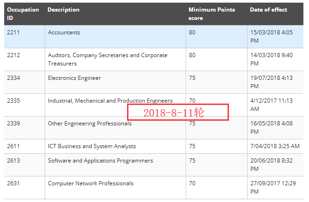Select Computer Network Professionals description

point(90,183)
